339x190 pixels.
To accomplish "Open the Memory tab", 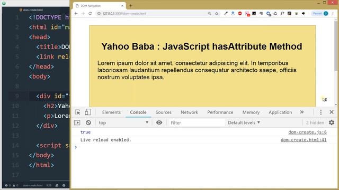I will (251, 112).
